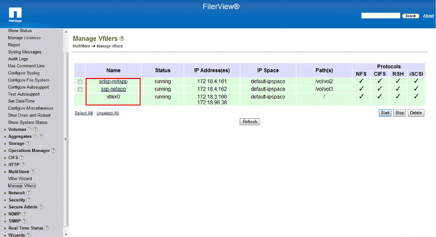The height and width of the screenshot is (237, 436).
Task: Expand the Operations Manager section
Action: tap(29, 150)
